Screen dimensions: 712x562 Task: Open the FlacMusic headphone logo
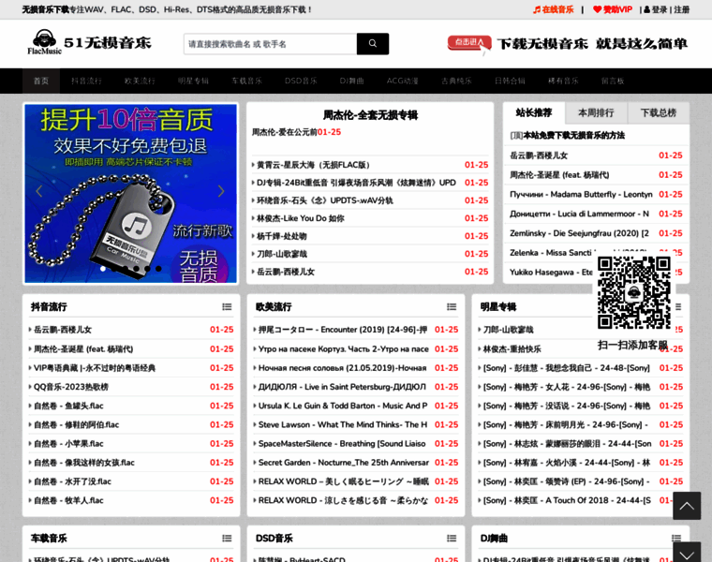coord(45,42)
